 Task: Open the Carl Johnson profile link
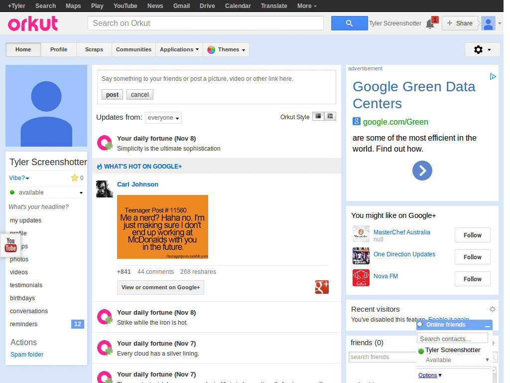tap(137, 185)
